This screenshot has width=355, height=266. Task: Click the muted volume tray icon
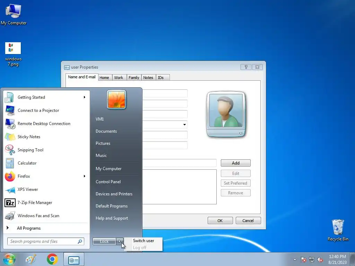(320, 259)
